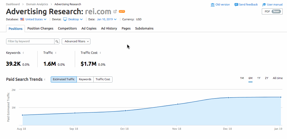Switch to the Position Changes tab

tap(40, 28)
